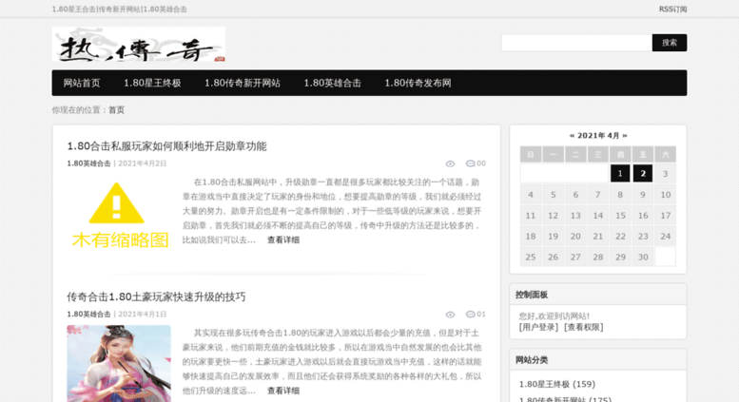Click the black 搜索 search button

coord(670,43)
